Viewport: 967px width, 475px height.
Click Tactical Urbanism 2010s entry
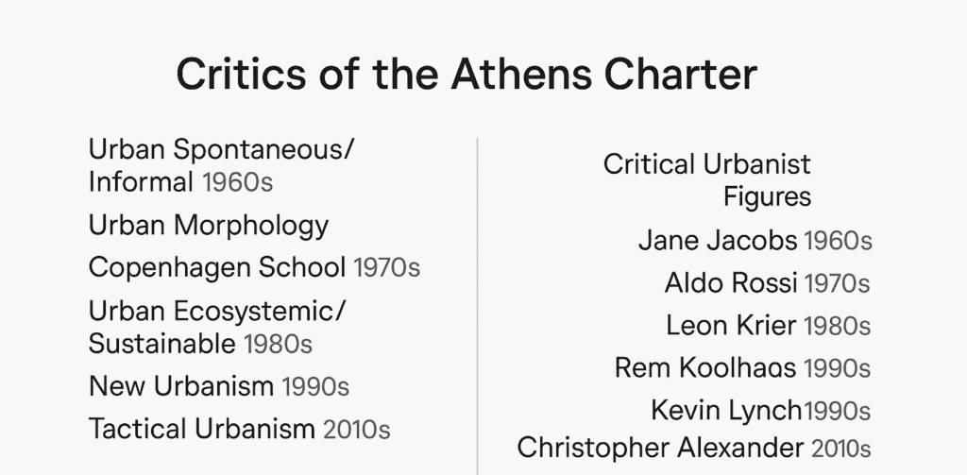point(239,430)
